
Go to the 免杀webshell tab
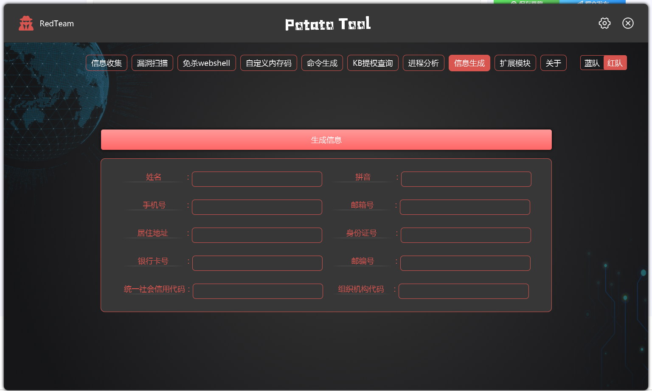pos(206,63)
